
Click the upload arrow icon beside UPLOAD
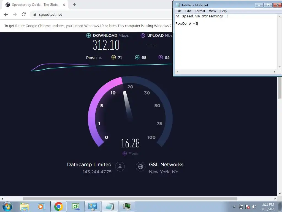click(143, 36)
